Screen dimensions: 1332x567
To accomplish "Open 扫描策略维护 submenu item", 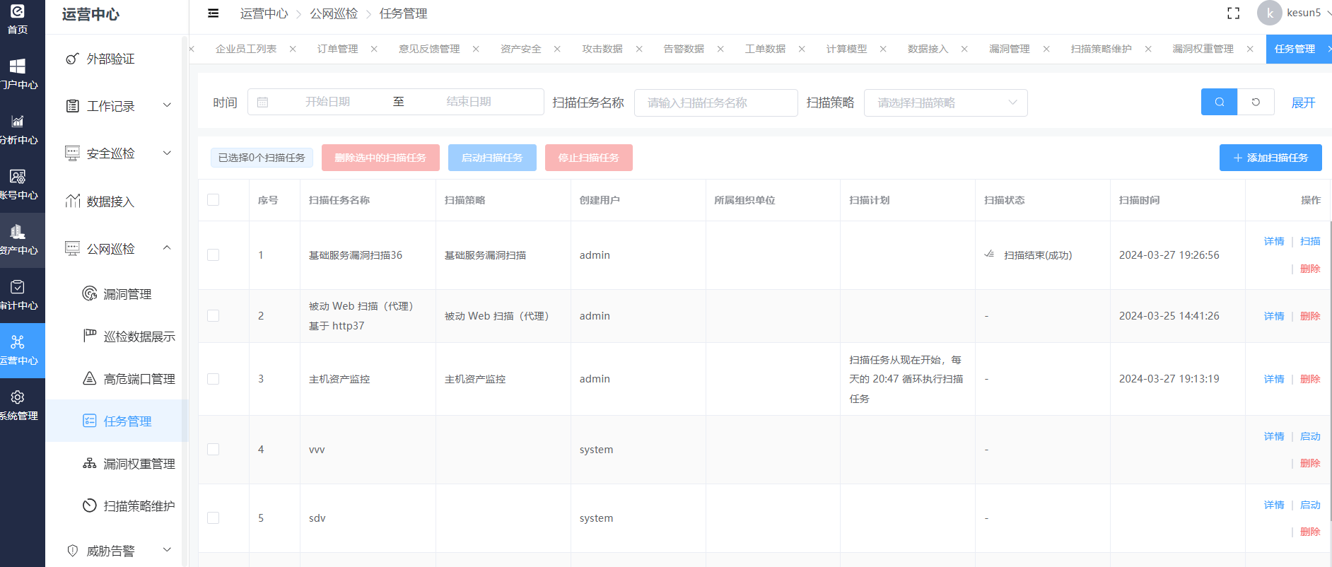I will click(139, 506).
